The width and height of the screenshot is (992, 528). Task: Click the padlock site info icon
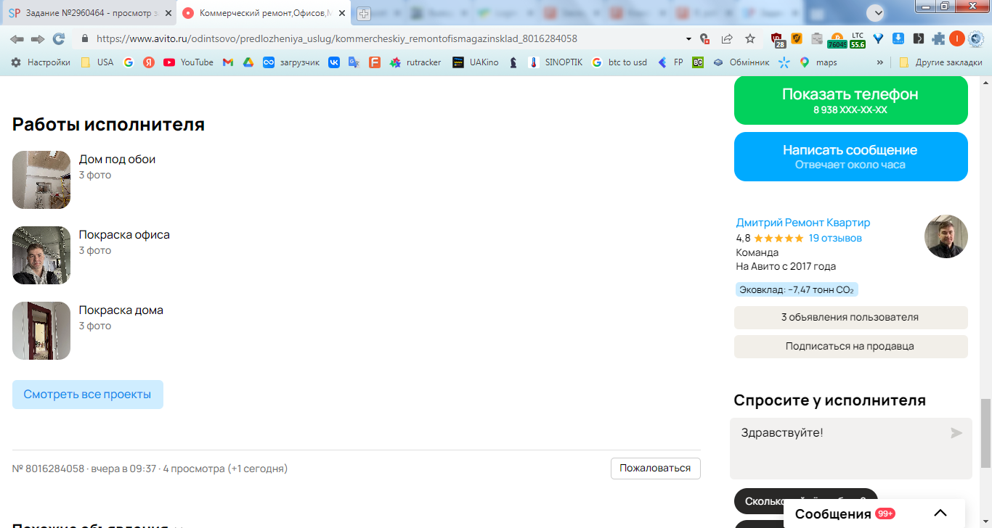pyautogui.click(x=85, y=38)
